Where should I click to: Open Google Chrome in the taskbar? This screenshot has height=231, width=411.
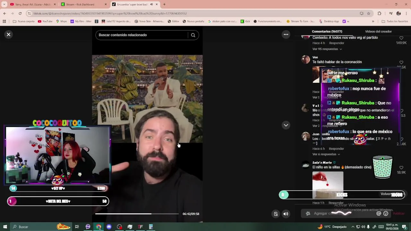tap(99, 227)
